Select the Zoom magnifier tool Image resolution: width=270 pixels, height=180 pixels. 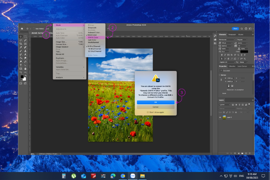[21, 72]
